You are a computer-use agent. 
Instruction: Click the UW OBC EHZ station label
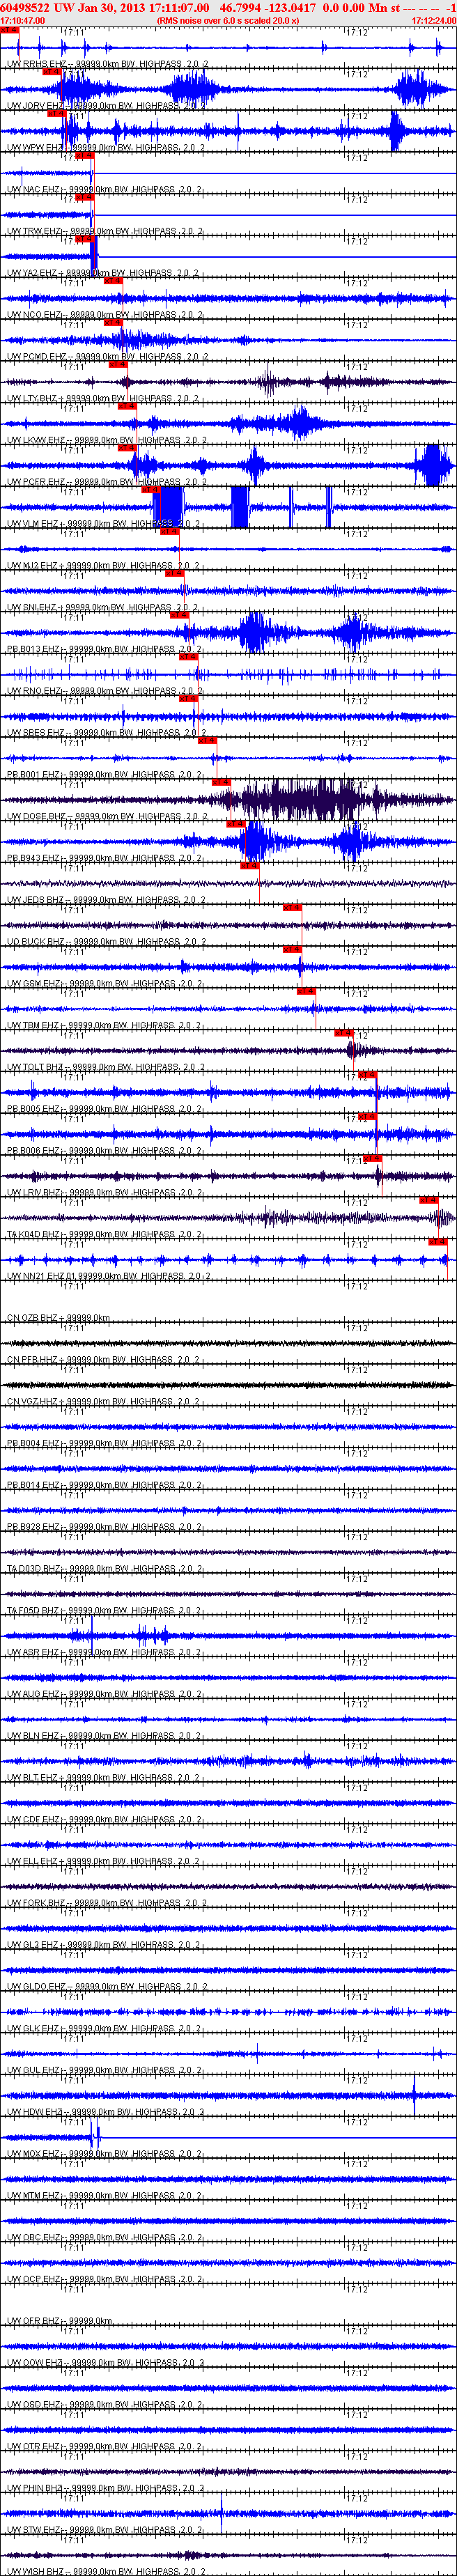[105, 2238]
